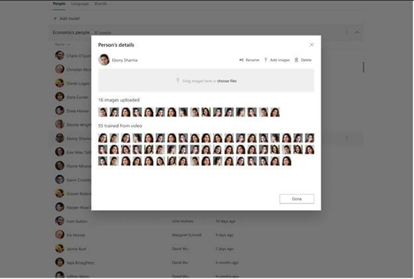Click Dora Curran's avatar in background list
414x279 pixels.
[x=60, y=97]
